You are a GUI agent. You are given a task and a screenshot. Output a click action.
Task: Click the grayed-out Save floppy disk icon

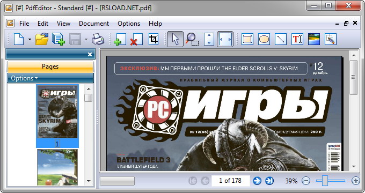(x=75, y=39)
